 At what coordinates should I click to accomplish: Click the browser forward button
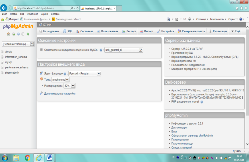point(10,8)
